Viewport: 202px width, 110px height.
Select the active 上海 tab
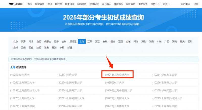click(82, 42)
